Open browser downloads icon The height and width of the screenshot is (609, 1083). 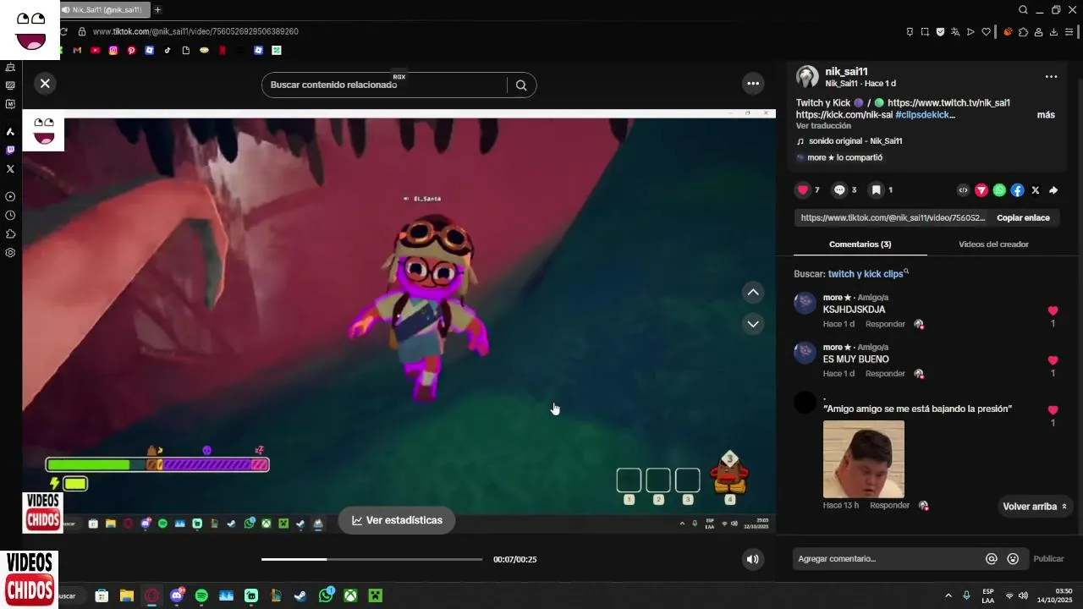point(1053,32)
